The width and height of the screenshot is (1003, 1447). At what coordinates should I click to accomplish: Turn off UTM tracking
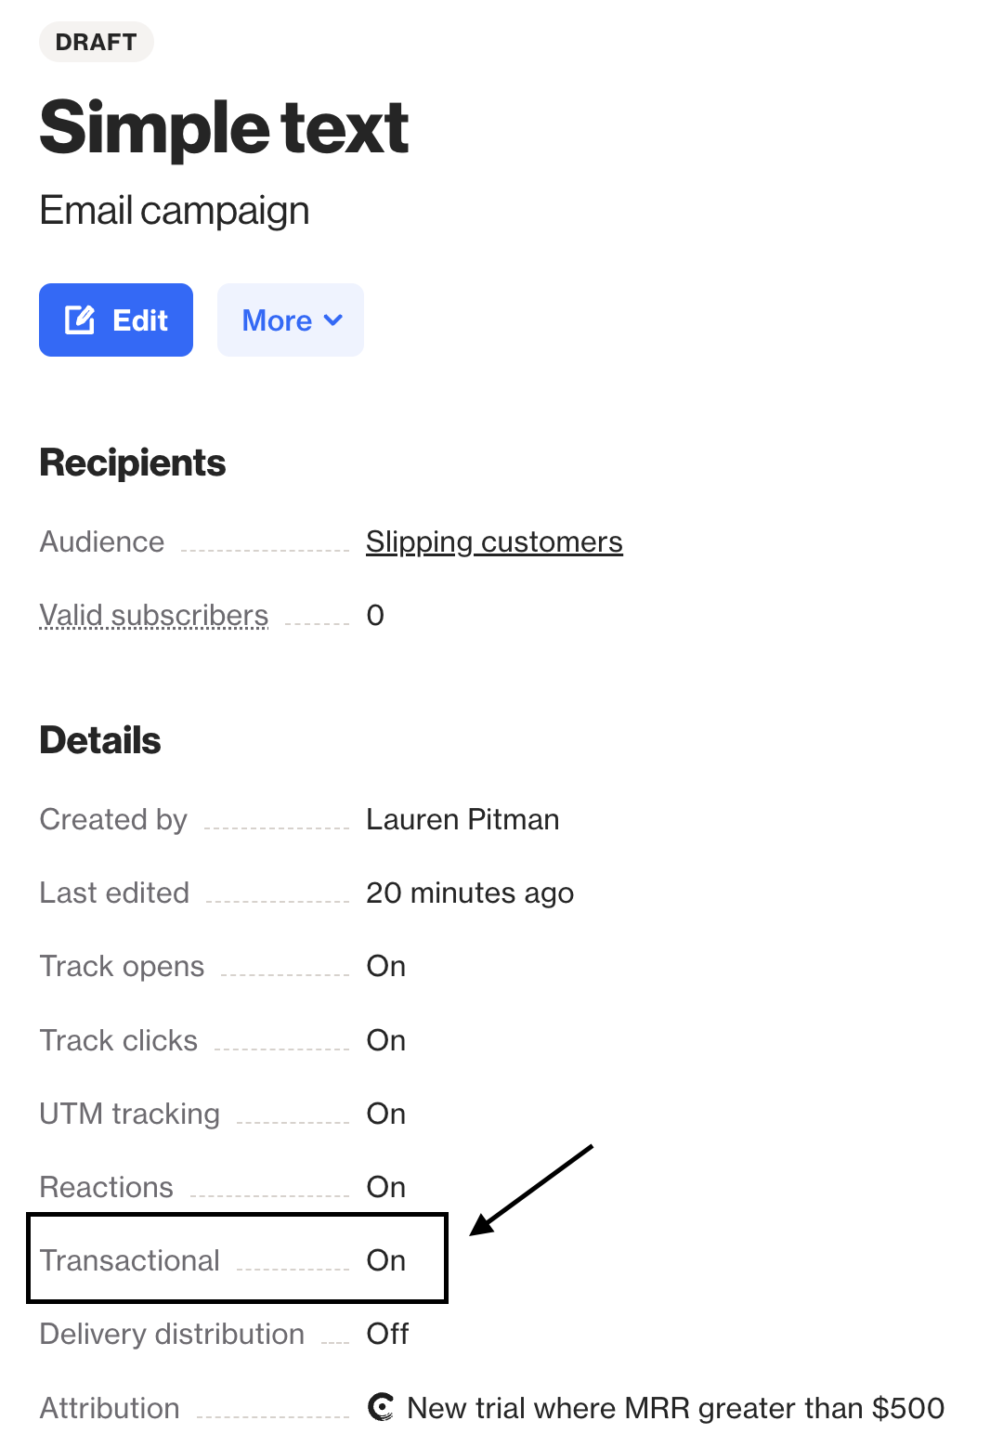385,1114
